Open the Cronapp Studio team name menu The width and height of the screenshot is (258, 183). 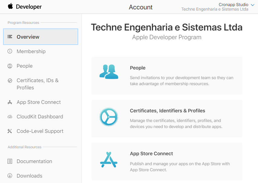pos(233,5)
